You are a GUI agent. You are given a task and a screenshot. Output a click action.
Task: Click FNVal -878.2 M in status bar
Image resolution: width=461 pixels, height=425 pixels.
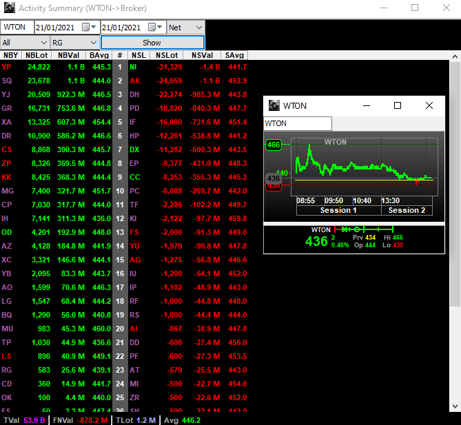pyautogui.click(x=80, y=420)
